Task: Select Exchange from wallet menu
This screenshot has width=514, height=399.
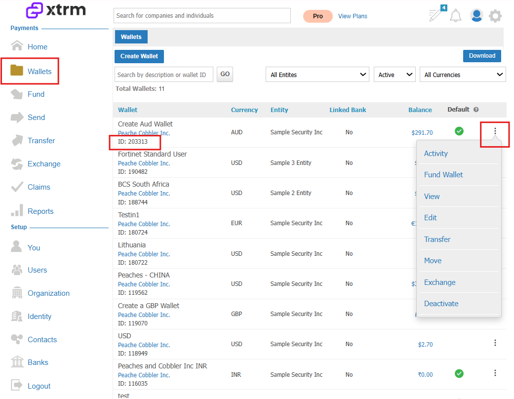Action: click(439, 282)
